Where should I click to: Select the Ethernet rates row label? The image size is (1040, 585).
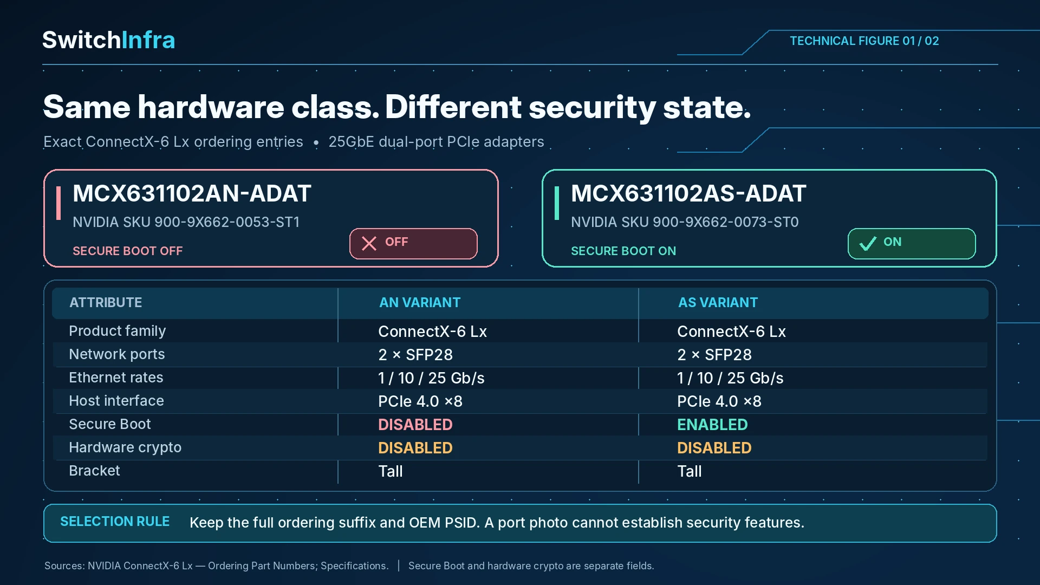pyautogui.click(x=116, y=378)
